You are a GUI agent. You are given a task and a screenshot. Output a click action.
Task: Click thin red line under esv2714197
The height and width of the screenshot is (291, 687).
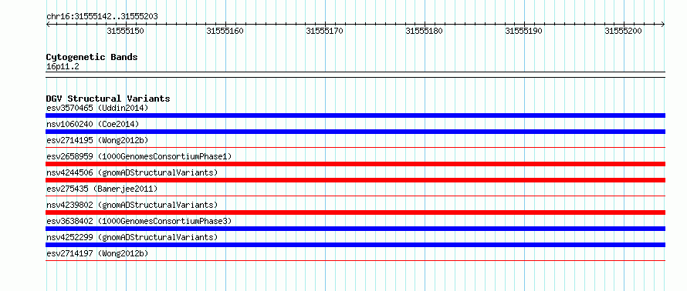tap(355, 261)
